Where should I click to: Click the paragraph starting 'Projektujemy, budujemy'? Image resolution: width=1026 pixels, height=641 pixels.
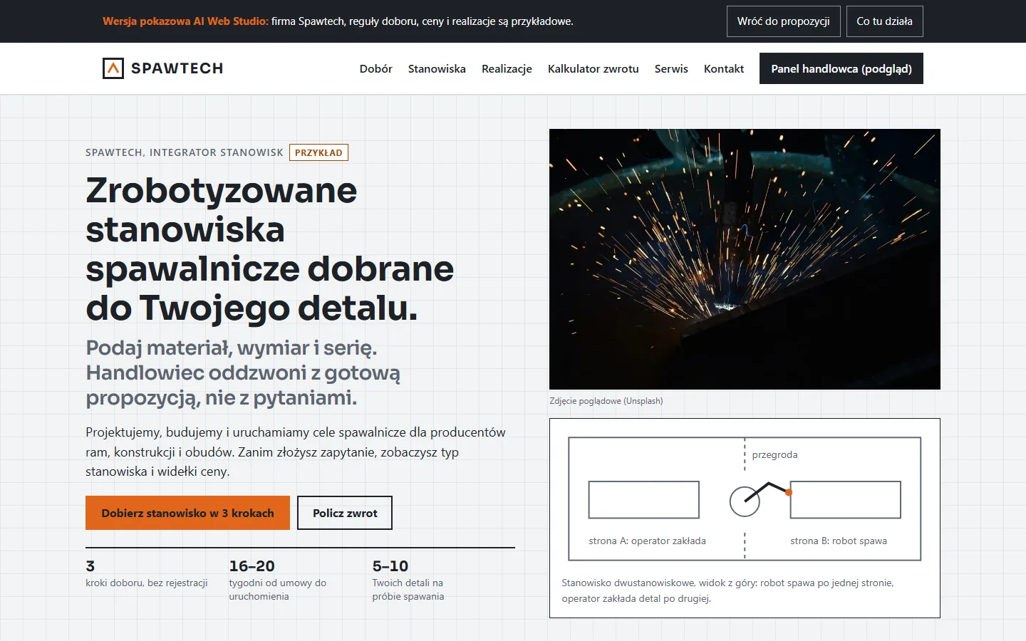pyautogui.click(x=296, y=452)
